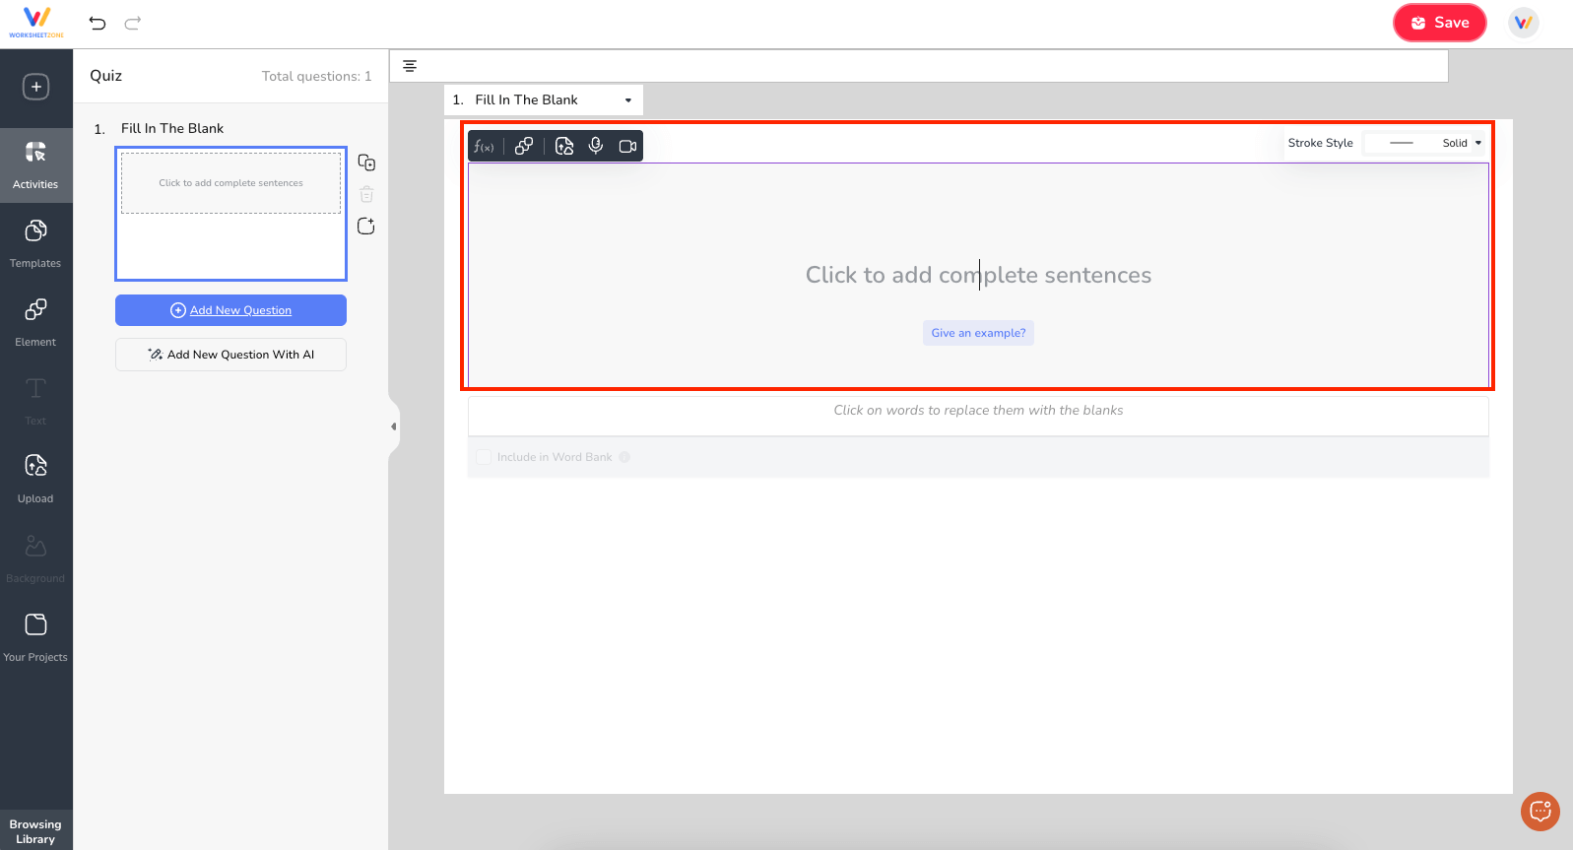
Task: Open the Element panel
Action: point(36,322)
